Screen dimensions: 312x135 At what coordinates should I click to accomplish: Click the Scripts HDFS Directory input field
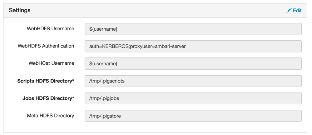coord(193,81)
